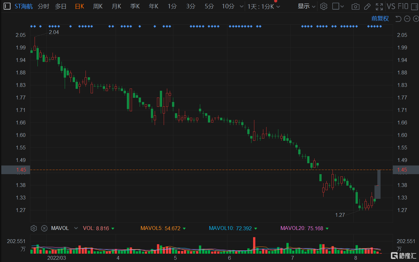
Task: Click the 2022/03 date axis label
Action: click(57, 258)
